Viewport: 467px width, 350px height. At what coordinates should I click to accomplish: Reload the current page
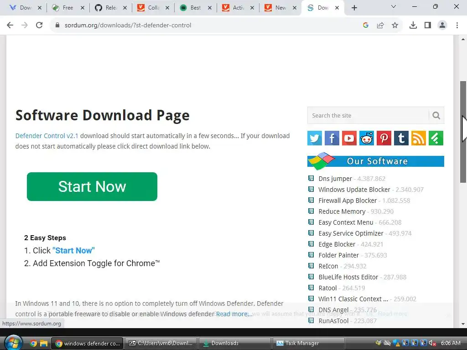(39, 26)
